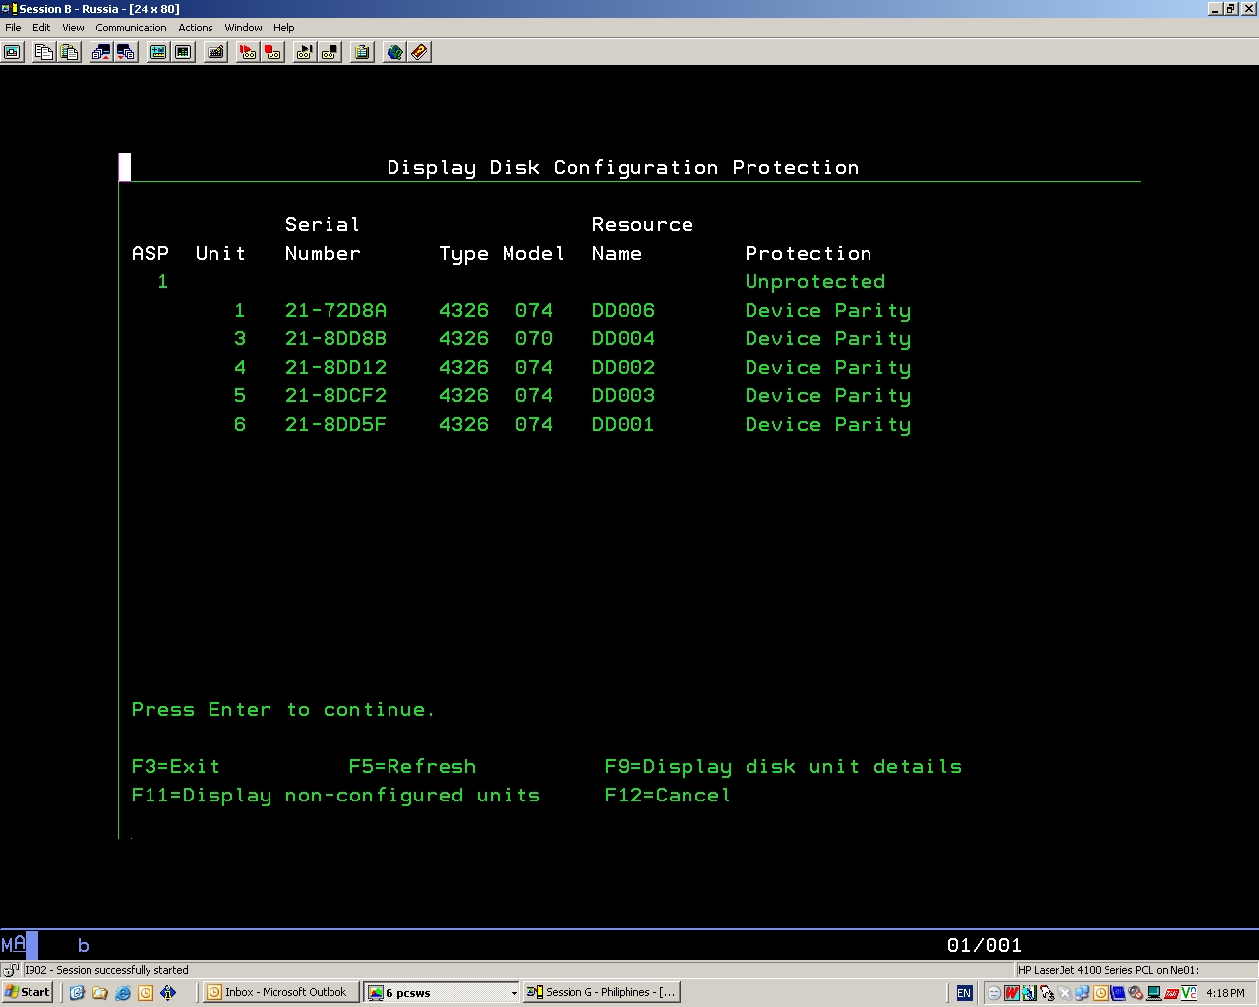
Task: Click the Send File to Host icon
Action: tap(100, 52)
